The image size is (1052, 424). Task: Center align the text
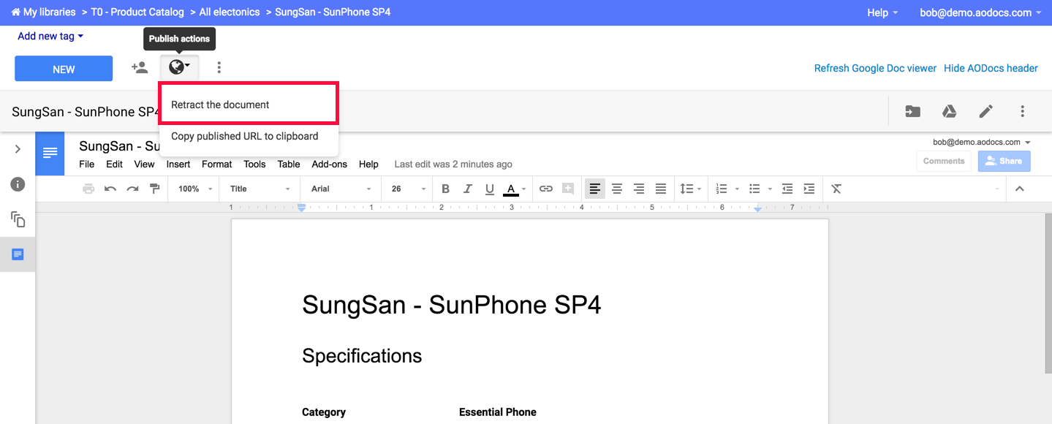[x=617, y=189]
